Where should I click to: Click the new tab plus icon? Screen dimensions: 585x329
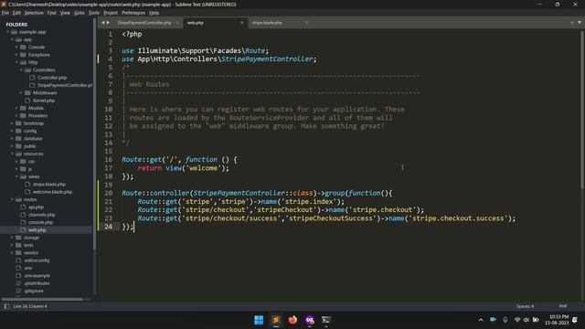[x=572, y=23]
